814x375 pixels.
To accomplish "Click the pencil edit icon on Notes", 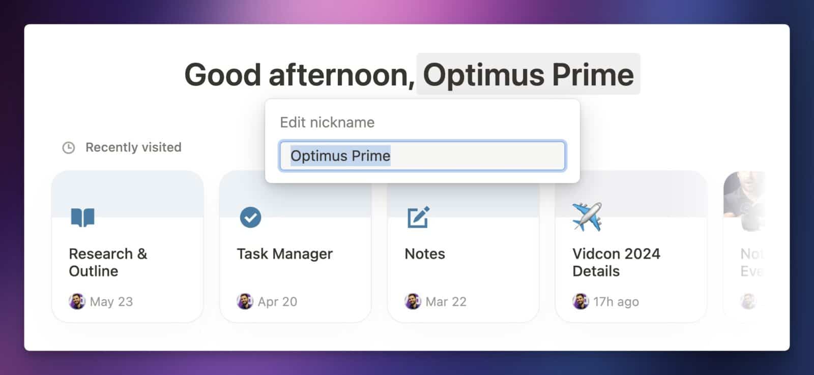I will tap(418, 217).
